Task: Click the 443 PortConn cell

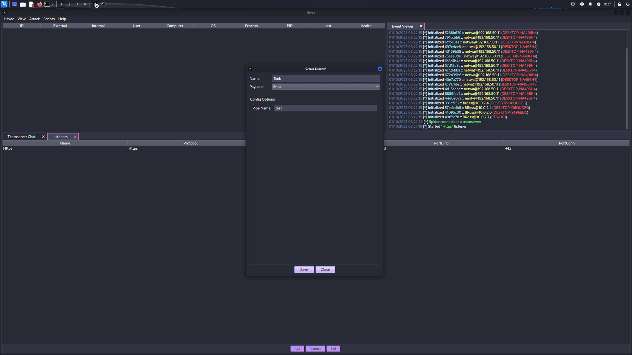Action: 508,148
